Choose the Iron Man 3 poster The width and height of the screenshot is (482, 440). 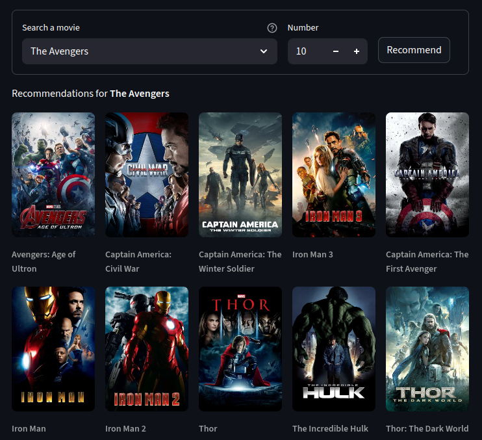334,175
